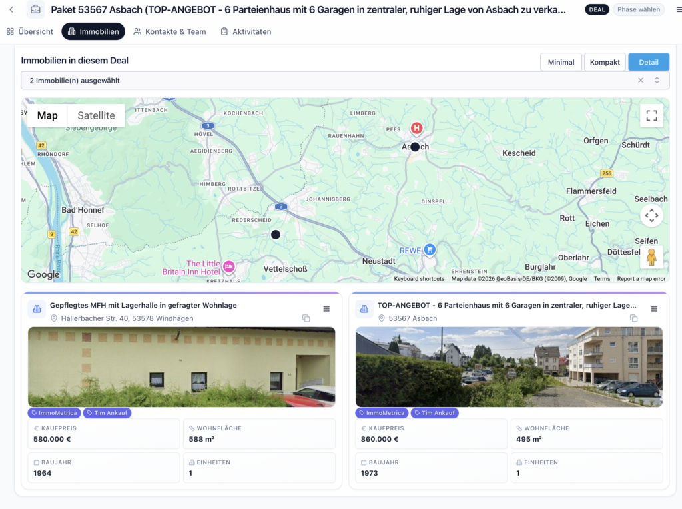Click the building icon of Gepflegtes MFH card
The image size is (682, 509).
pos(37,309)
